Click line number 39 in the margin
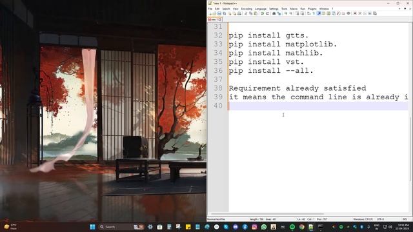This screenshot has width=413, height=232. click(218, 97)
